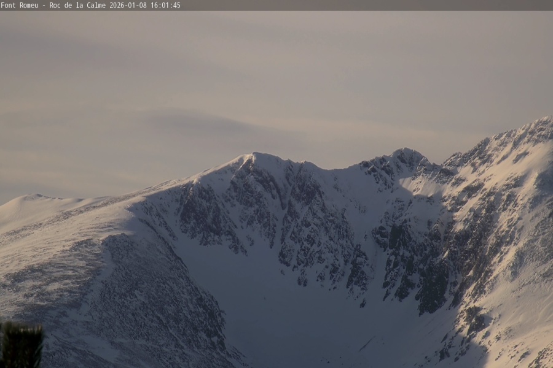Image resolution: width=553 pixels, height=368 pixels.
Task: Click the pointed snowy summit at center
Action: click(x=253, y=156)
